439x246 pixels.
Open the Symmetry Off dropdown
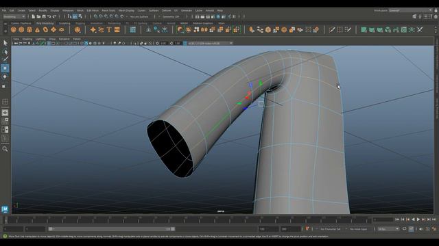pyautogui.click(x=171, y=16)
